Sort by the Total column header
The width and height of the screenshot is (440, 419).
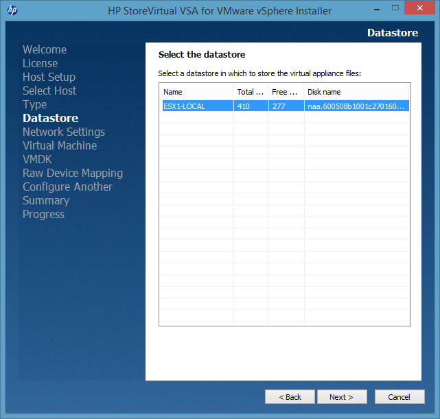(x=251, y=92)
